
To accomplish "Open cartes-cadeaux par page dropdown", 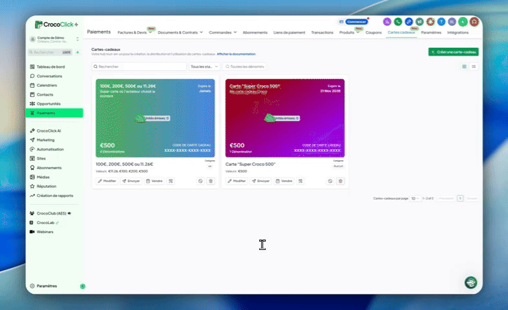I will (x=416, y=198).
